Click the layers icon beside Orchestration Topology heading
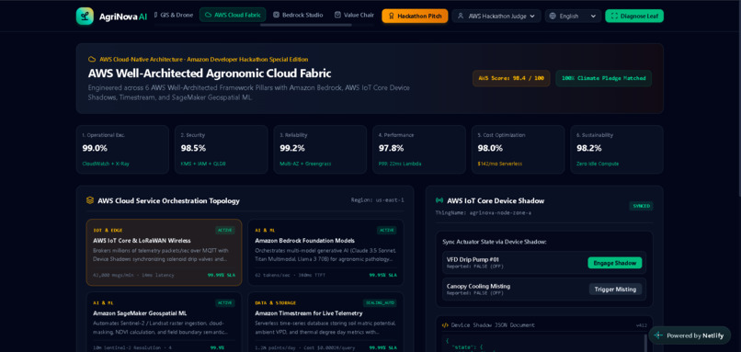The width and height of the screenshot is (741, 352). (x=90, y=200)
